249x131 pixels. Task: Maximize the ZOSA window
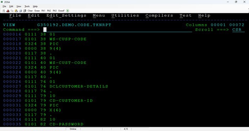coord(236,2)
